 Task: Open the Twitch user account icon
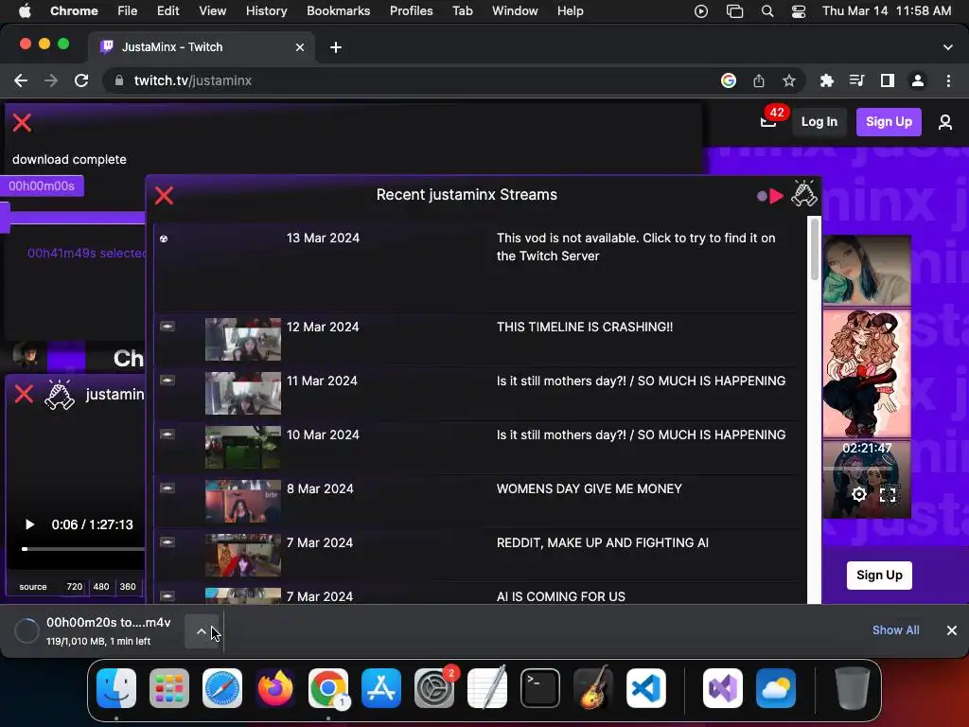pyautogui.click(x=945, y=122)
